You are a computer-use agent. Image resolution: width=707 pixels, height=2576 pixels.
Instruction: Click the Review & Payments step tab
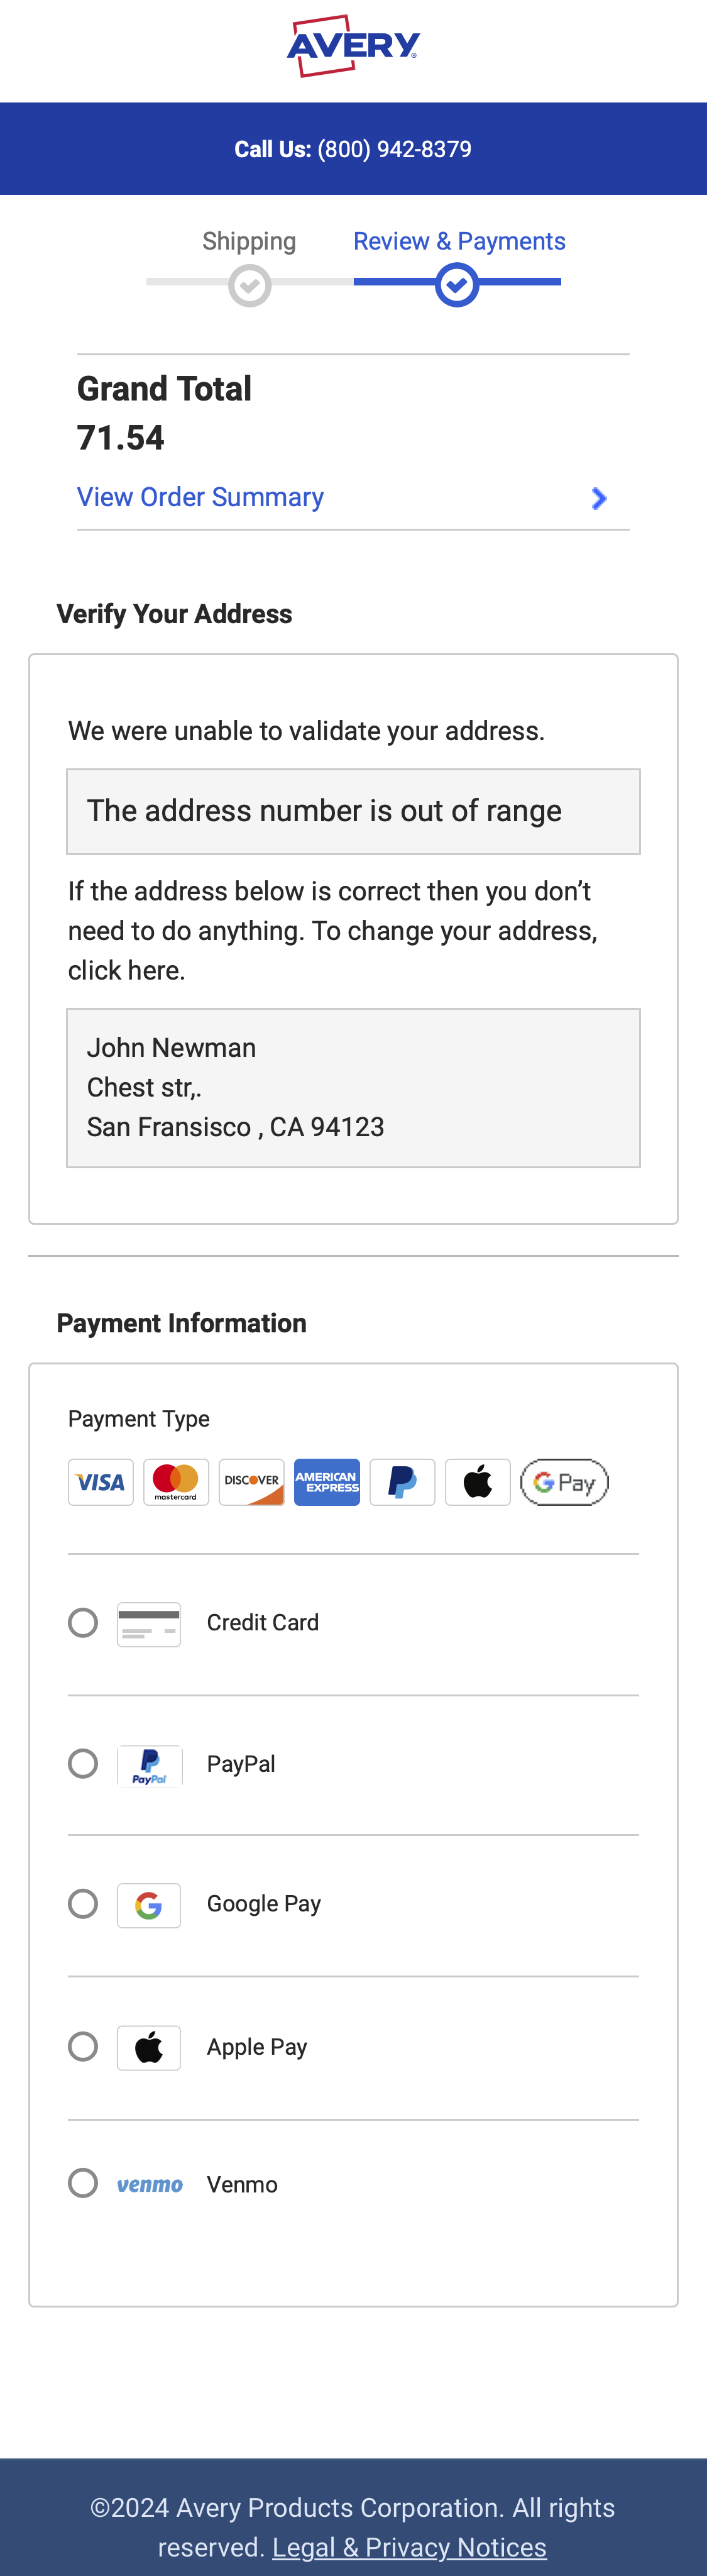pyautogui.click(x=459, y=242)
